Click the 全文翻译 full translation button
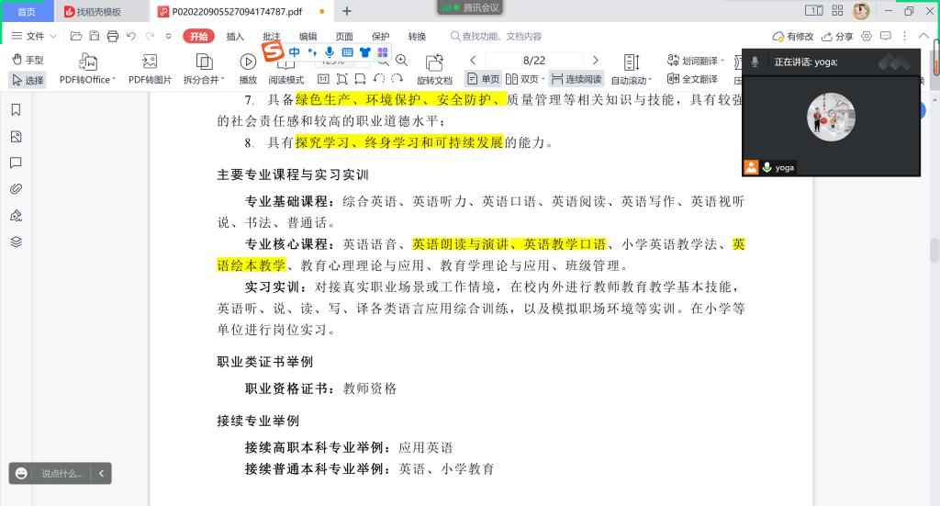The image size is (940, 506). pyautogui.click(x=692, y=80)
